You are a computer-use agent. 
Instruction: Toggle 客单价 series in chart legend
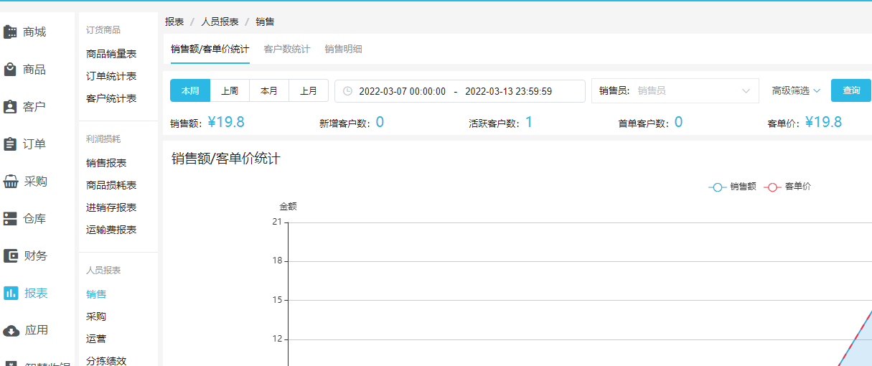click(x=787, y=187)
